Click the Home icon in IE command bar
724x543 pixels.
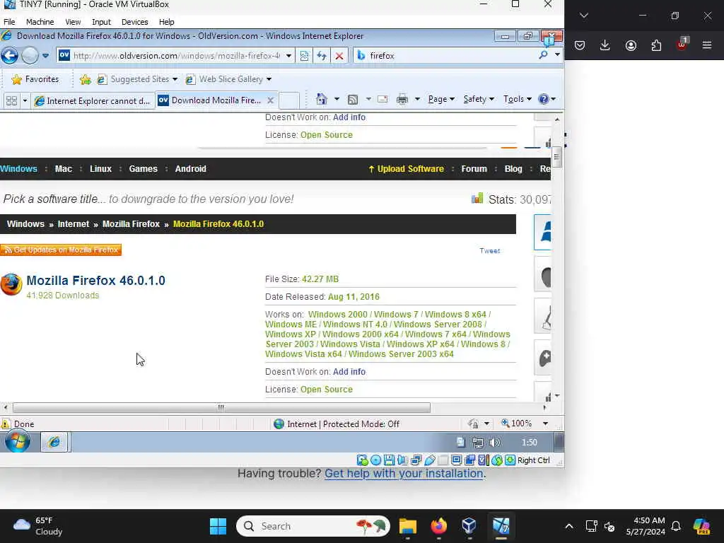coord(322,99)
